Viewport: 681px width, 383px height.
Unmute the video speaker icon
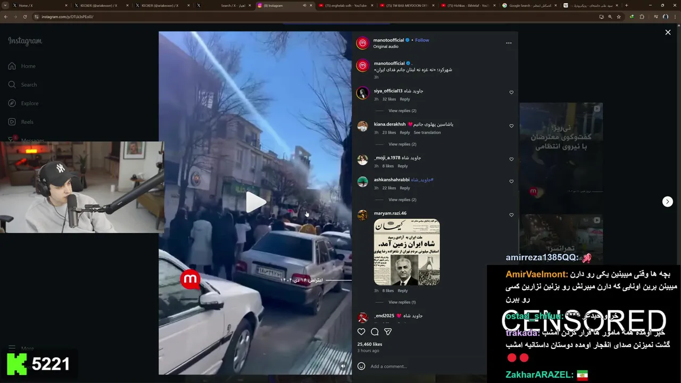tap(343, 366)
